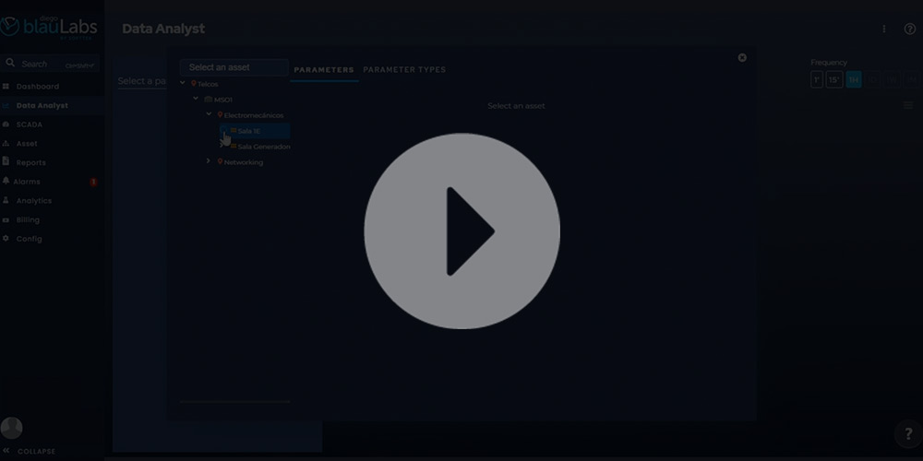Collapse the Telcos tree node
Image resolution: width=923 pixels, height=461 pixels.
coord(183,84)
